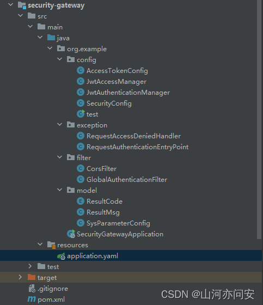Open the GlobalAuthenticationFilter class
263x305 pixels.
(127, 180)
